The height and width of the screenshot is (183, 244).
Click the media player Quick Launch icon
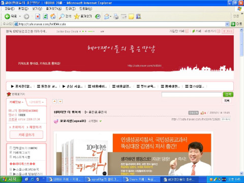tap(38, 179)
